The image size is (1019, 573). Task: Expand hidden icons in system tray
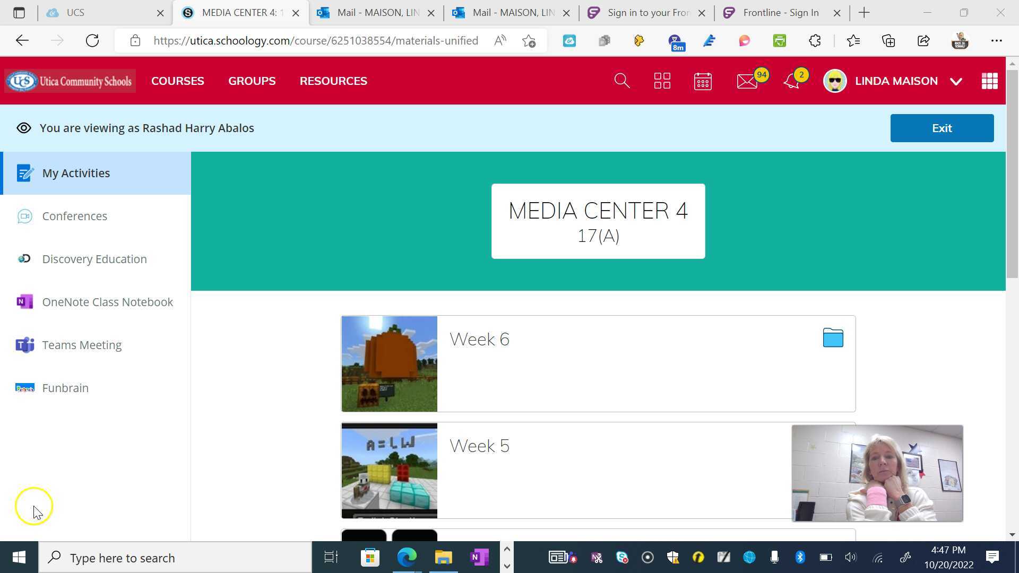507,549
